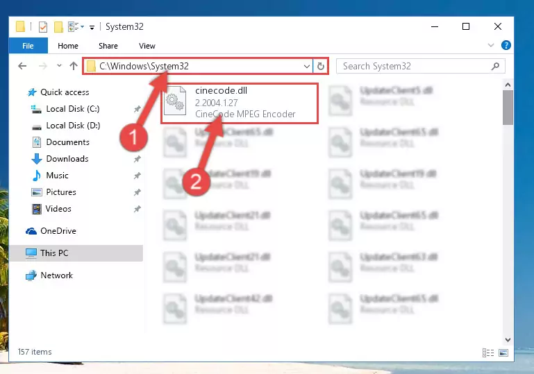Open Music in navigation pane
Viewport: 534px width, 374px height.
point(57,176)
